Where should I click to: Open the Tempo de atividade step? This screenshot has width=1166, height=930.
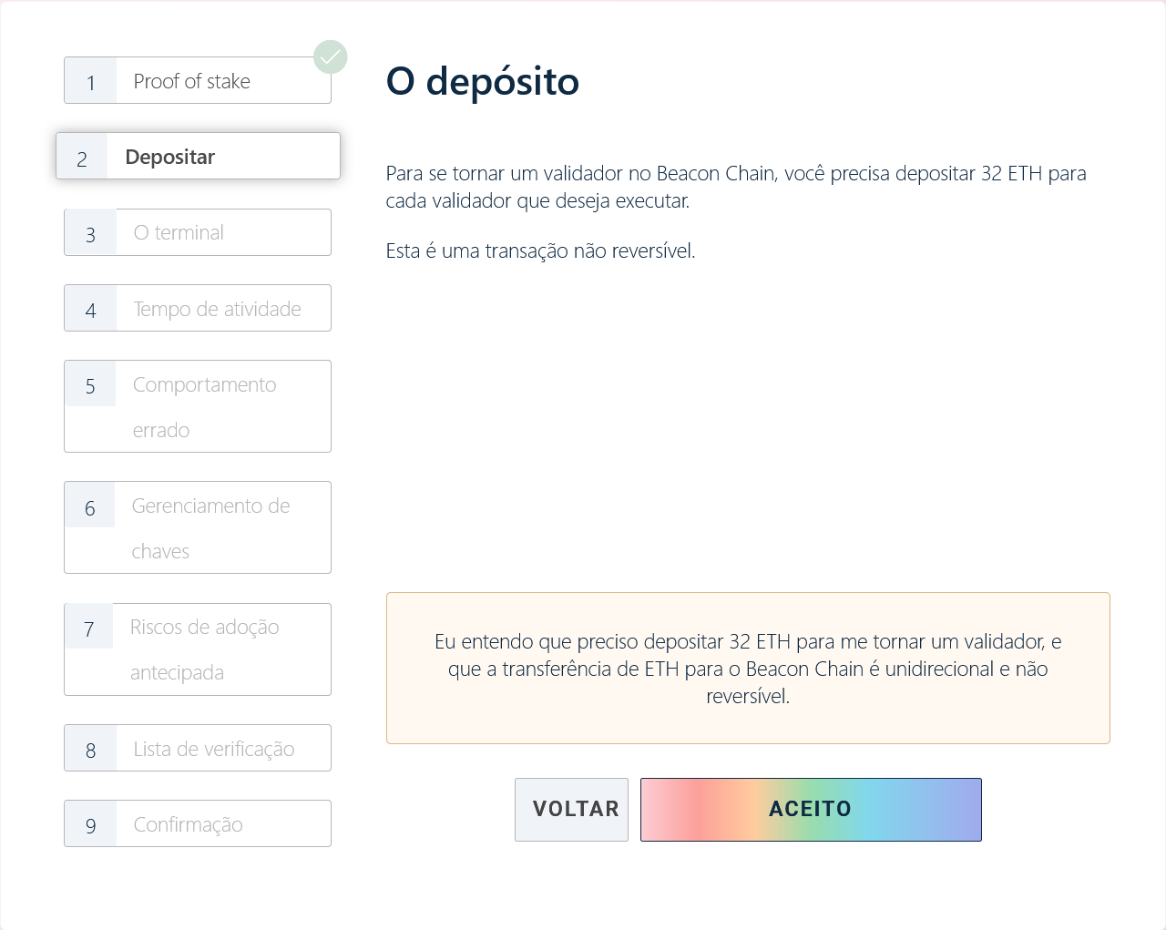coord(197,308)
